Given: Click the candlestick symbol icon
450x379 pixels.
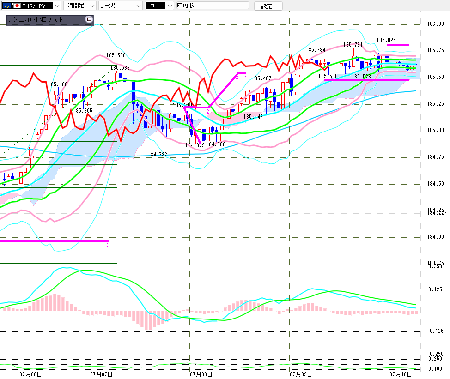Looking at the screenshot, I should pyautogui.click(x=152, y=6).
